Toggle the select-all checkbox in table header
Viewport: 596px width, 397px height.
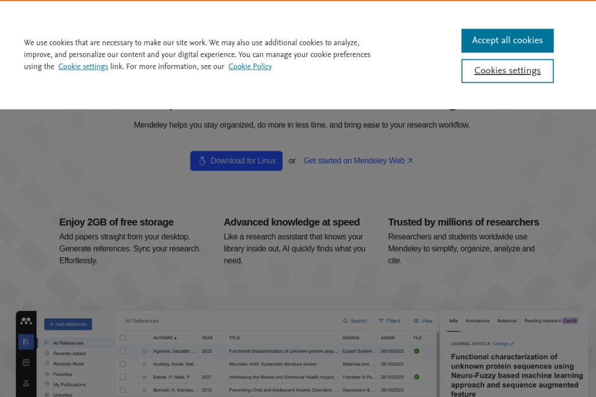[x=123, y=338]
